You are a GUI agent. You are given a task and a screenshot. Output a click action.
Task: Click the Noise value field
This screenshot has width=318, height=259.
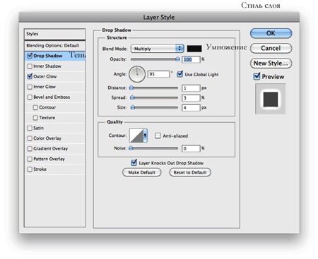point(191,148)
